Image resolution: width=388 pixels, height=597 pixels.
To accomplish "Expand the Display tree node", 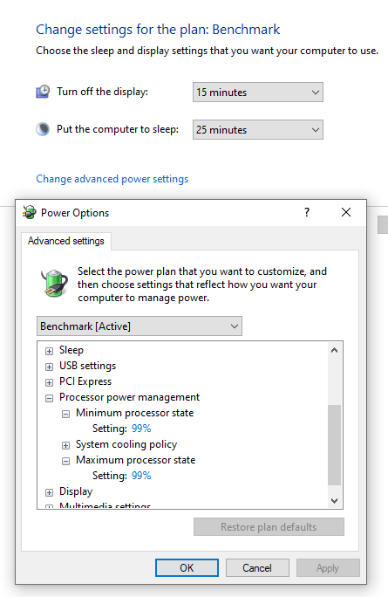I will tap(49, 492).
